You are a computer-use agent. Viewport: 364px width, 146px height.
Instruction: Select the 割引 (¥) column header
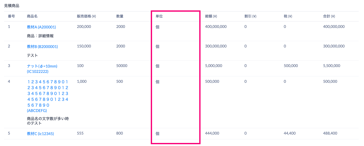pos(250,16)
